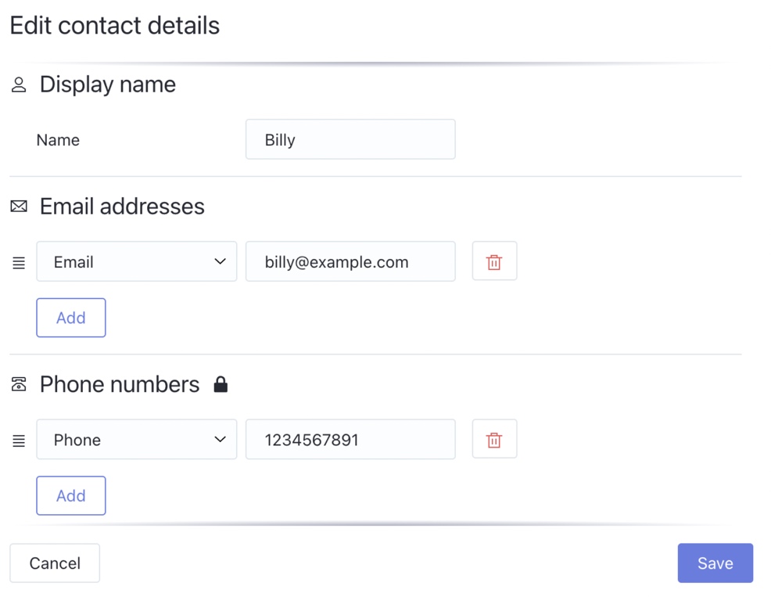Click the trash icon beside billy@example.com
This screenshot has height=597, width=771.
494,261
